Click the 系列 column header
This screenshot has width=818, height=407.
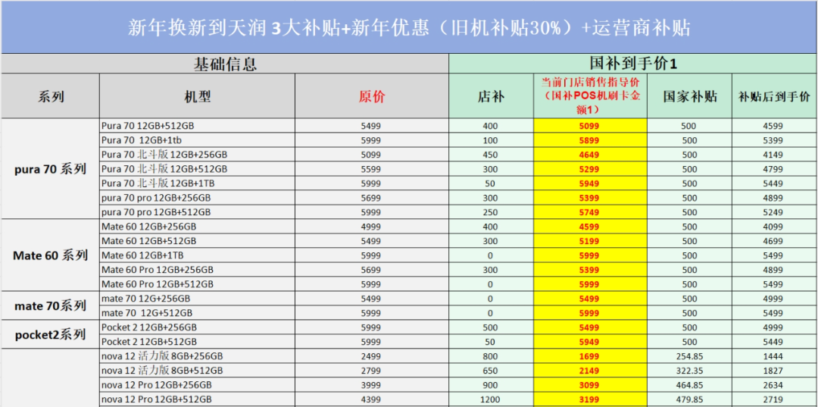[51, 96]
